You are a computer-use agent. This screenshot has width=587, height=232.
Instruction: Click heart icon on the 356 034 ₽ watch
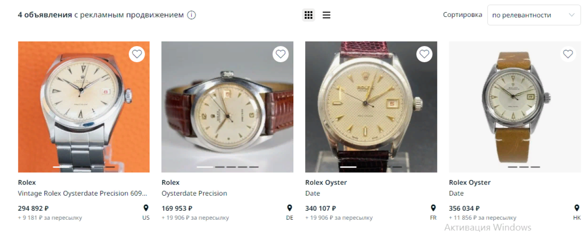[568, 54]
